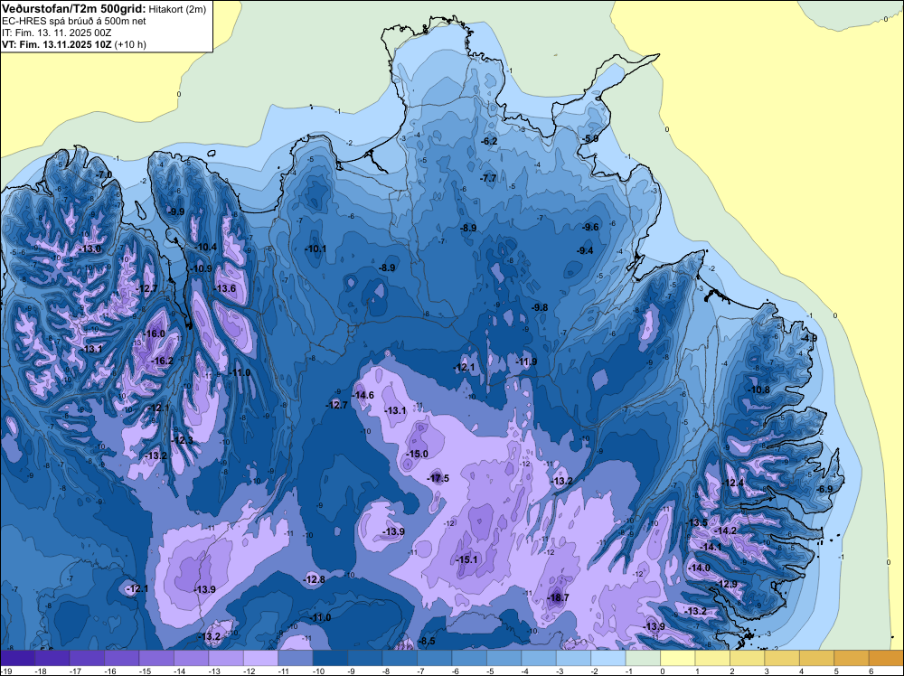Select the -14.0 temperature value
This screenshot has height=676, width=904.
pos(700,568)
